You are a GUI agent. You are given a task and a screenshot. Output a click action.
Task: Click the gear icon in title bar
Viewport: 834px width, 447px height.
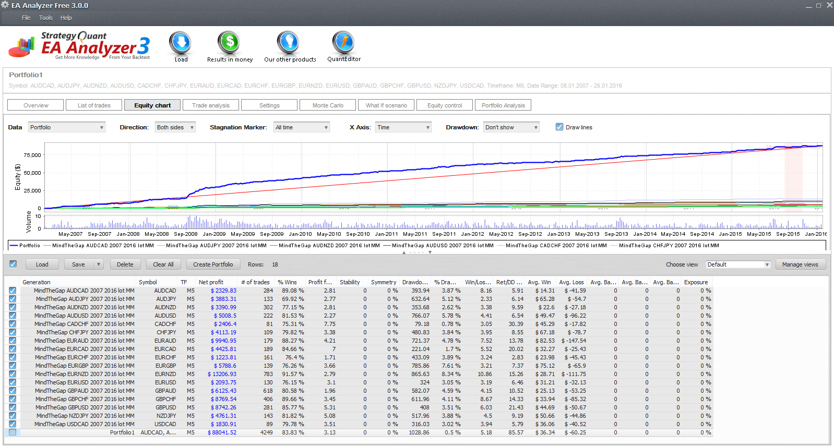click(5, 5)
